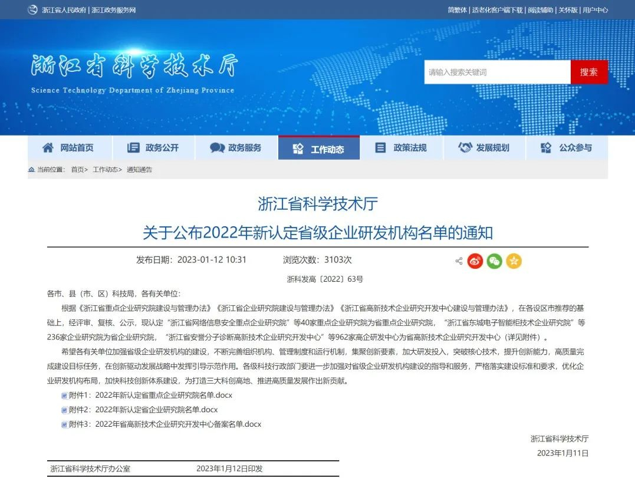Click the speech bubble icon beside 政务服务
Screen dimensions: 635x478
pyautogui.click(x=217, y=148)
